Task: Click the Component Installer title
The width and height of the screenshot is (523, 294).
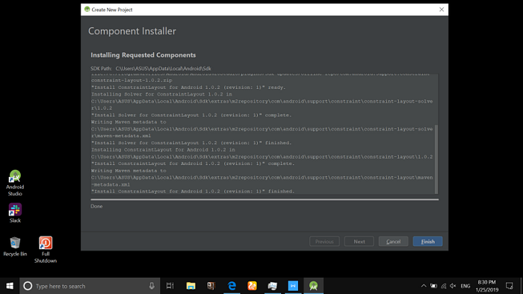Action: [131, 31]
